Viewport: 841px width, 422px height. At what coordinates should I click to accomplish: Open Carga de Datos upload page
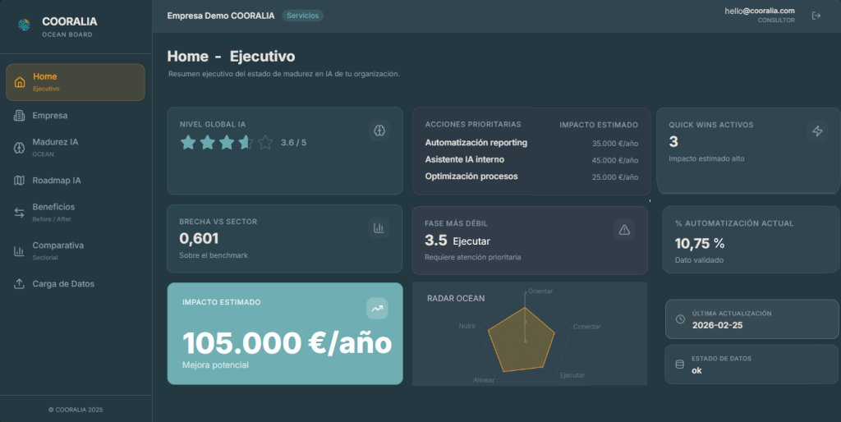click(x=62, y=284)
